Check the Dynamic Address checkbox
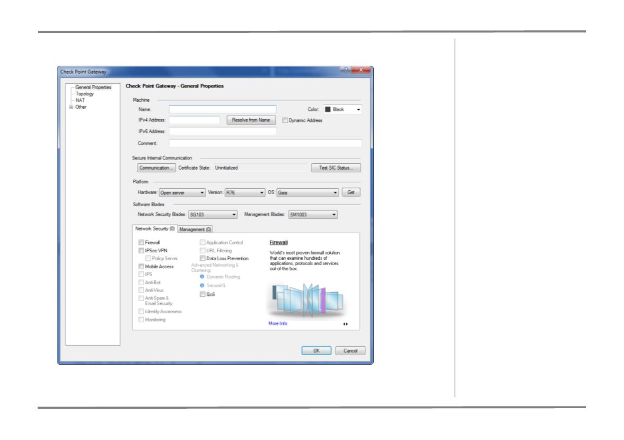 [x=285, y=120]
